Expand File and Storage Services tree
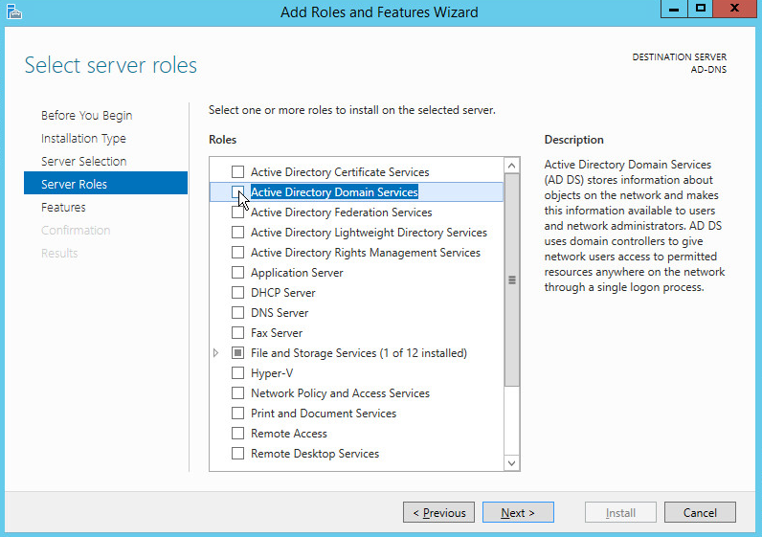Screen dimensions: 762x537 [x=216, y=353]
